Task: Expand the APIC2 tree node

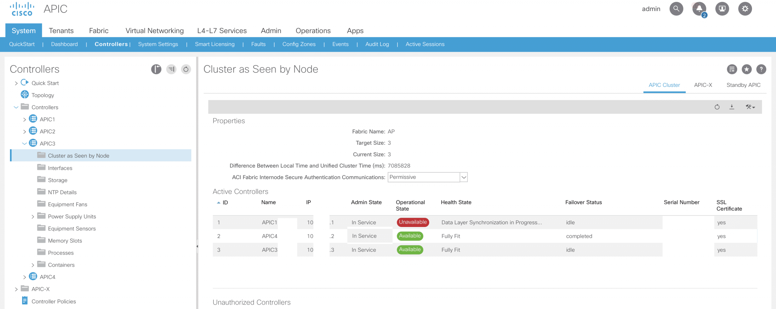Action: click(x=25, y=132)
